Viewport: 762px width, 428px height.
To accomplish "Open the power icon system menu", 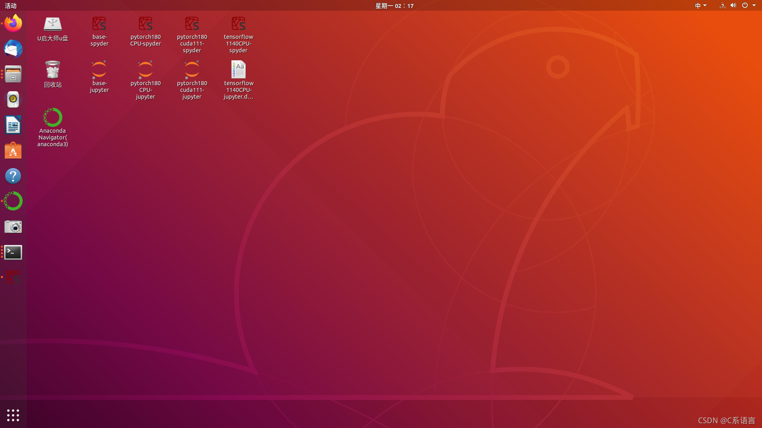I will (x=745, y=6).
